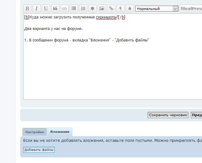Insert an image tag
This screenshot has height=163, width=202.
(102, 9)
